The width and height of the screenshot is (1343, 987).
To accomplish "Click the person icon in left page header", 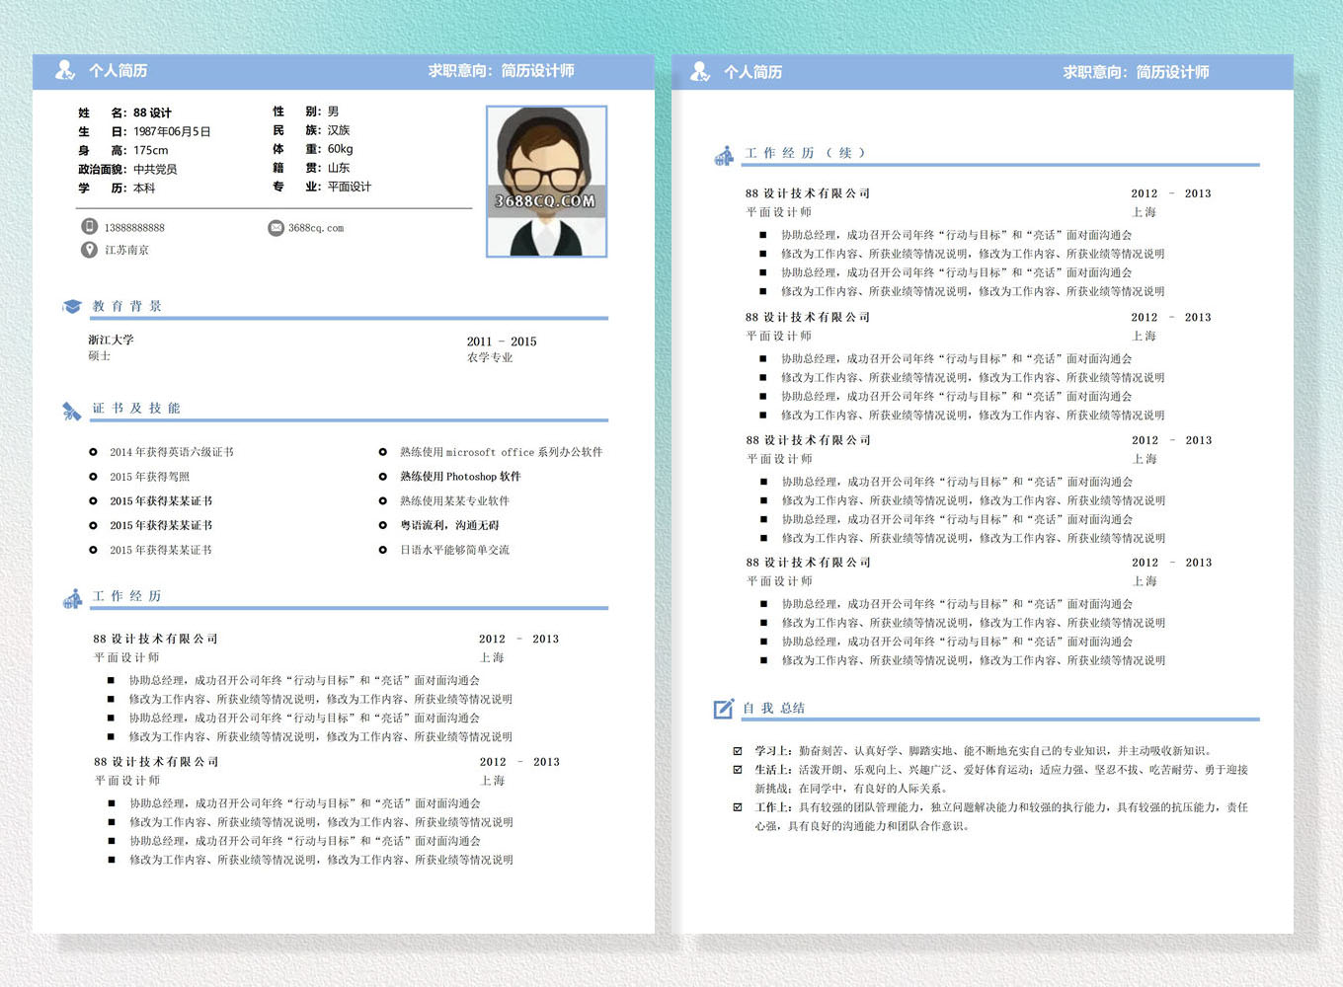I will (x=65, y=70).
